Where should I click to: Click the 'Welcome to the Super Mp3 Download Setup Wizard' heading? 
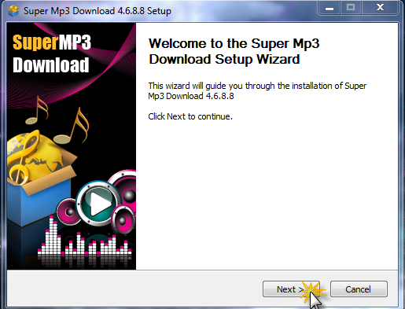pos(234,51)
